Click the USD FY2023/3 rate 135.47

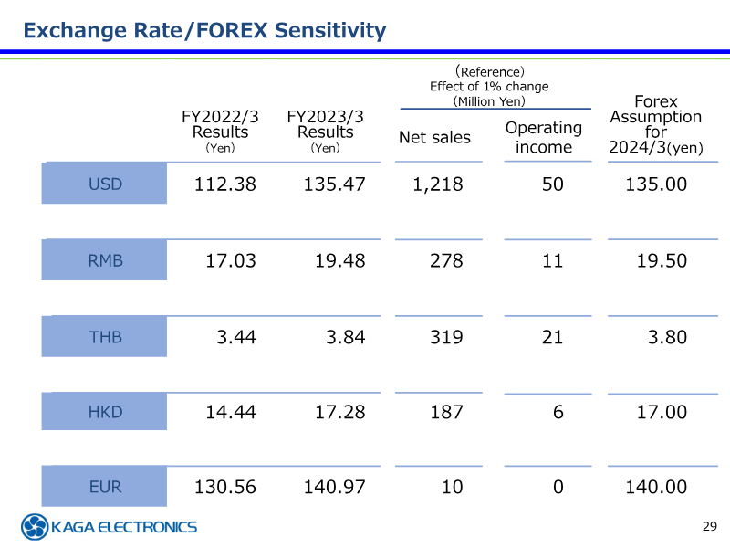point(334,184)
